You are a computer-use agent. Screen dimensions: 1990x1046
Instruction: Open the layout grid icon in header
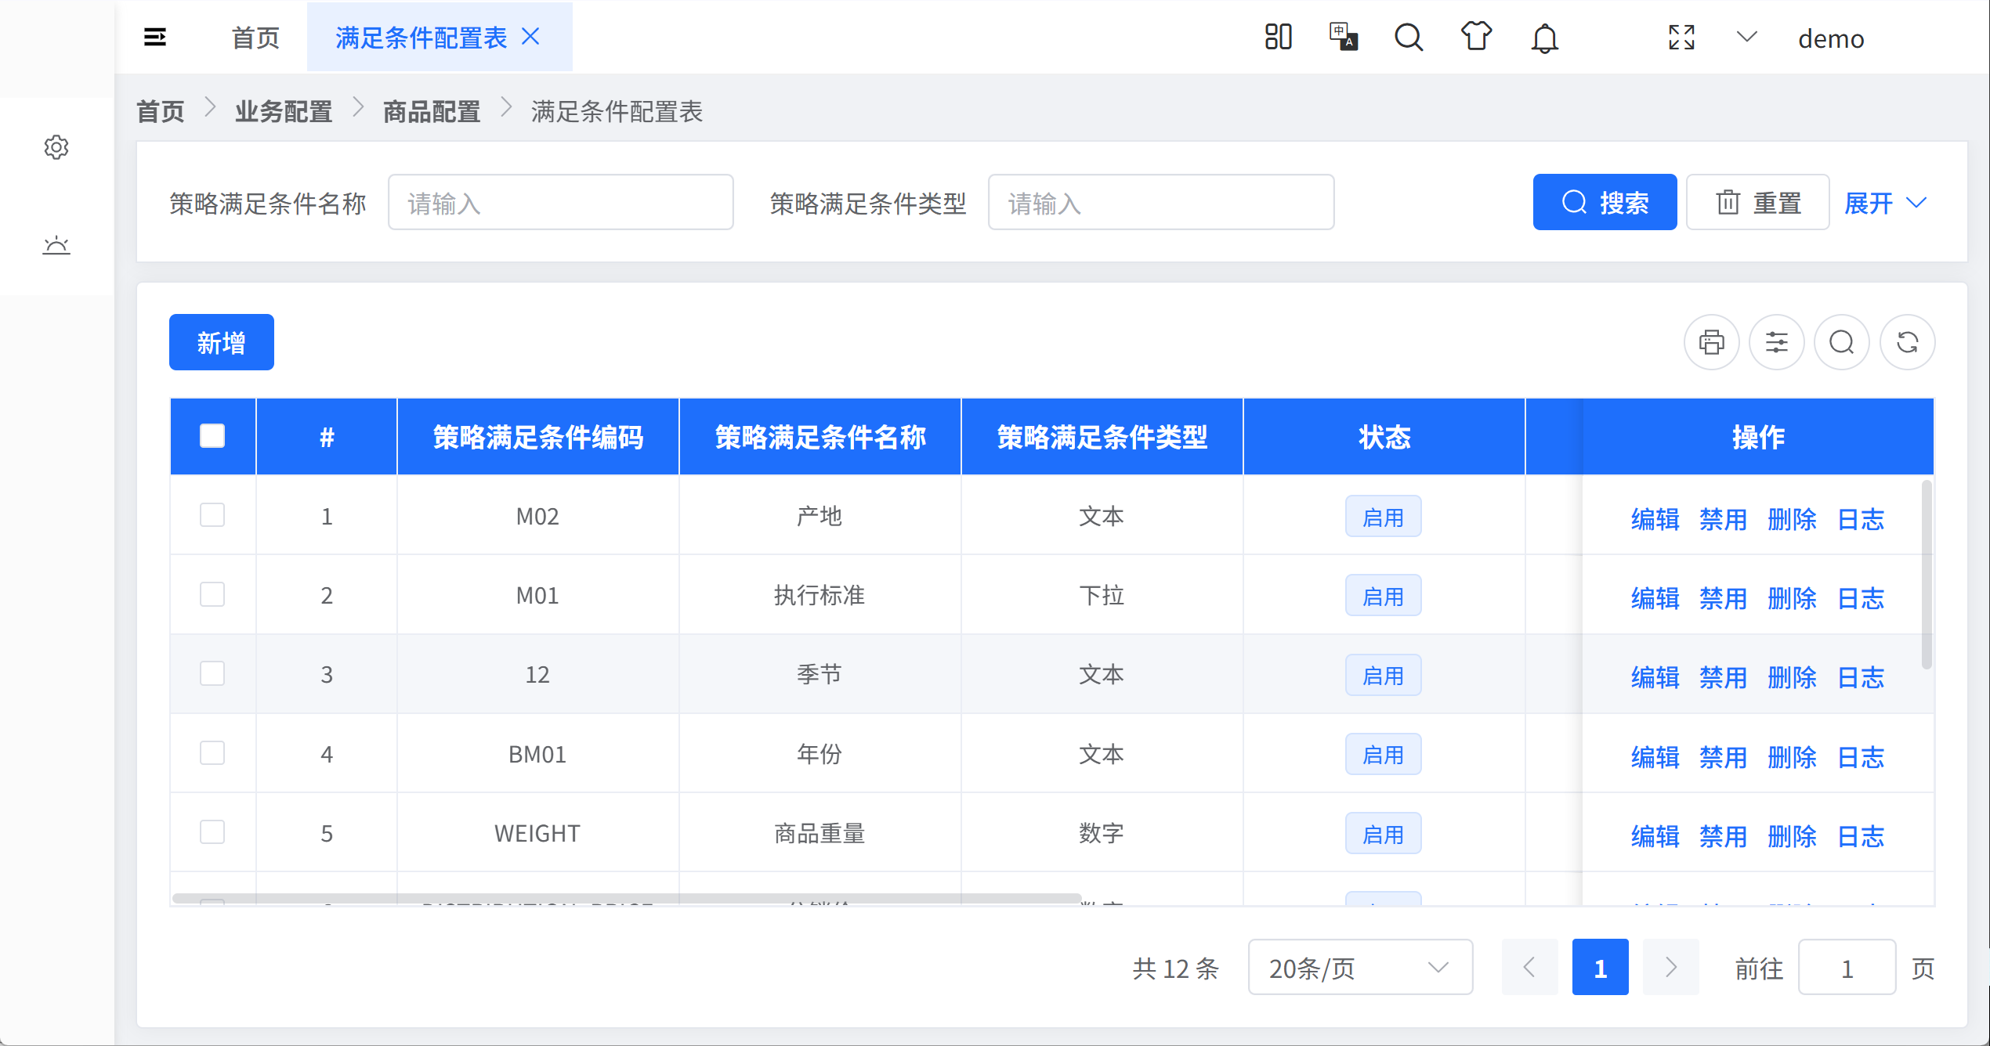[x=1278, y=37]
